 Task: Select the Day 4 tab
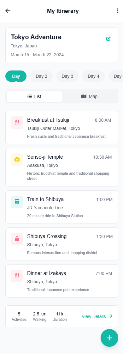click(x=93, y=76)
